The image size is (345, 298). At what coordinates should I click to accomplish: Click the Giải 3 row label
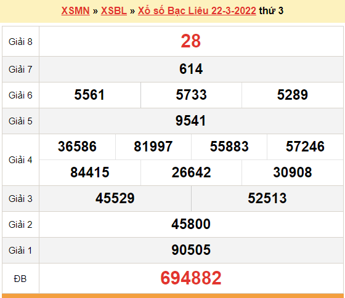click(20, 199)
